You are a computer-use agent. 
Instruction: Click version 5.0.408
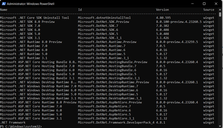pyautogui.click(x=162, y=34)
